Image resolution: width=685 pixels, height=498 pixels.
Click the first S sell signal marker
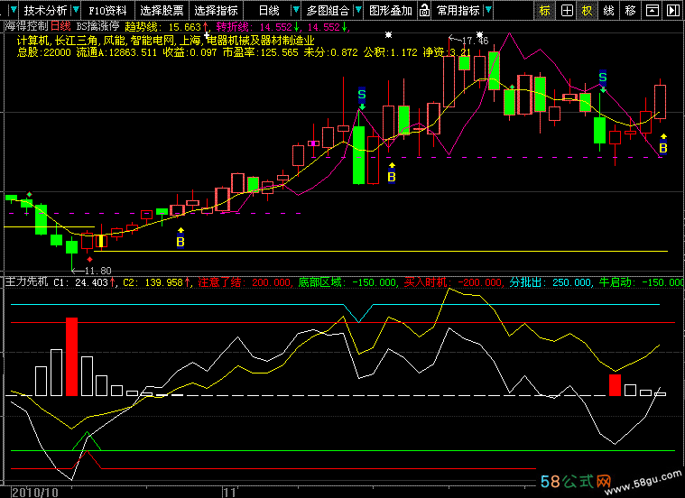pyautogui.click(x=362, y=97)
